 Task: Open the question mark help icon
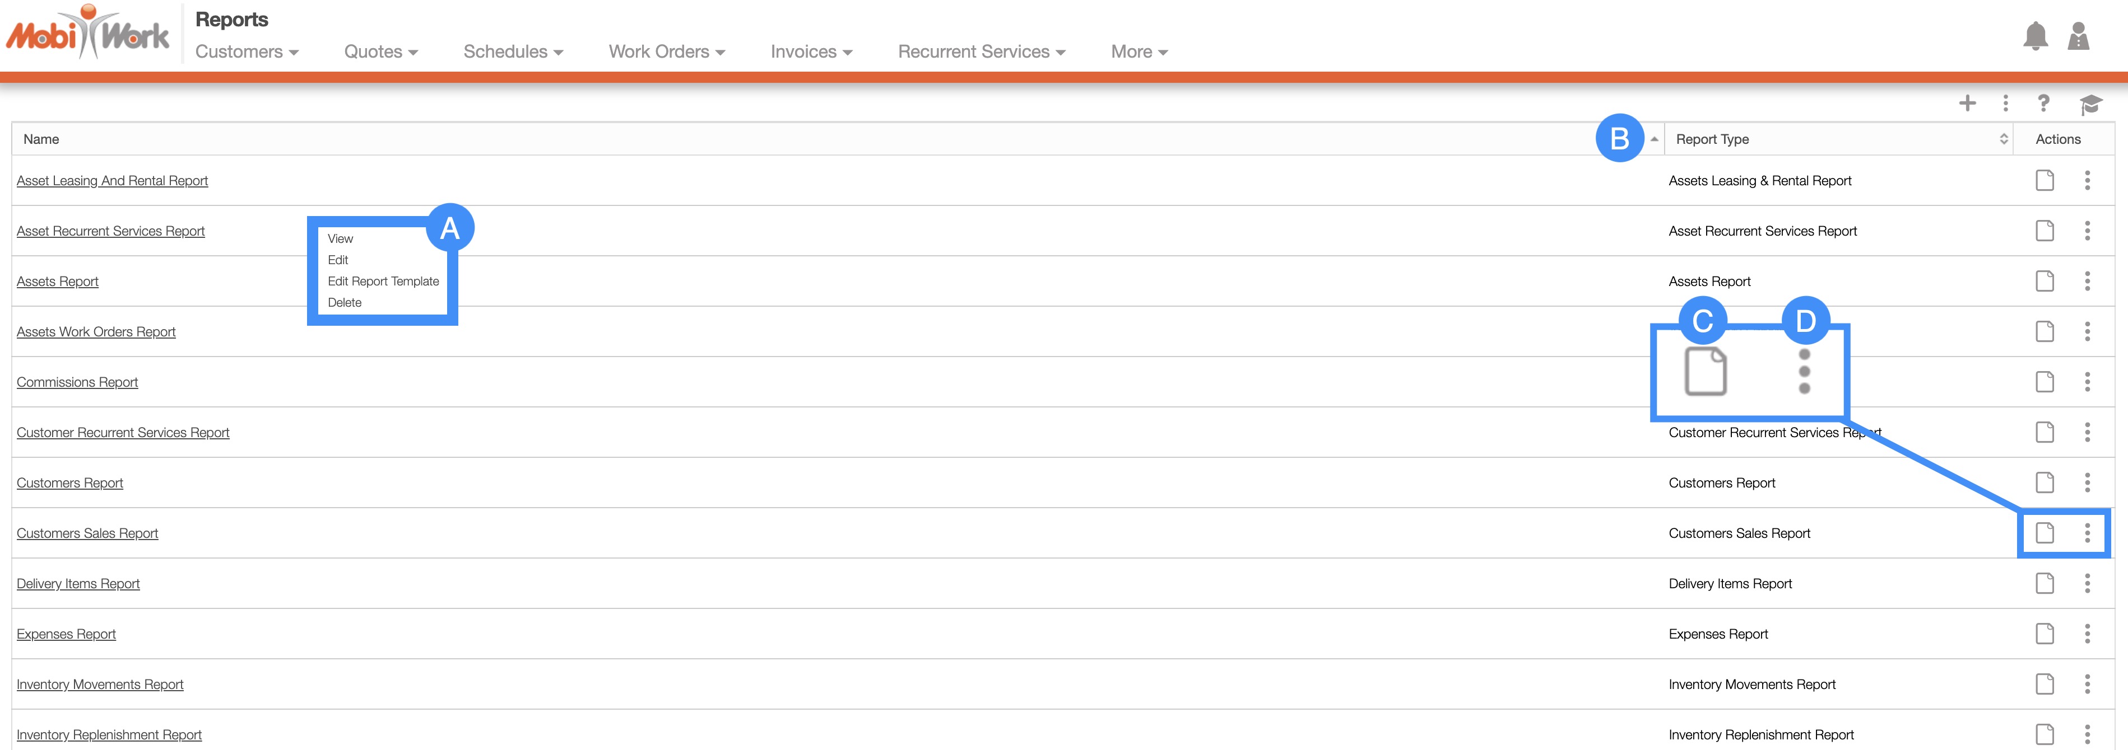coord(2043,103)
